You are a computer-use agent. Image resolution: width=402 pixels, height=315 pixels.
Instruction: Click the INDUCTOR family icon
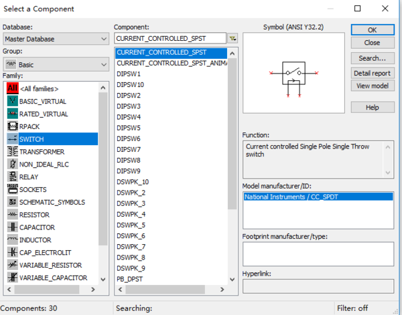pyautogui.click(x=12, y=240)
